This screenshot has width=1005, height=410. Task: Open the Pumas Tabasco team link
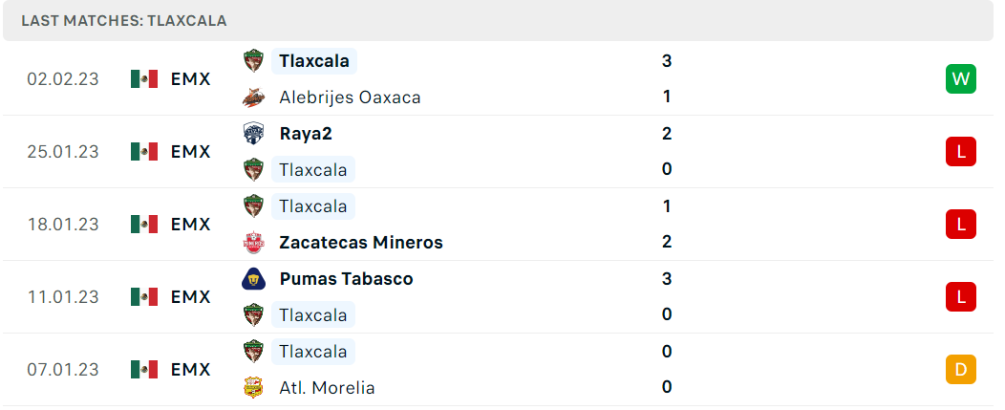(346, 279)
